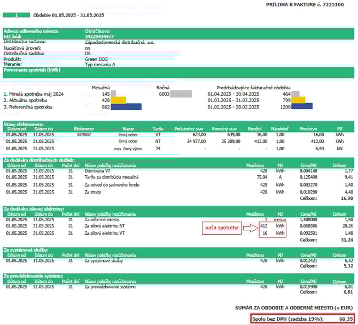Click the gray yearly bar beside 6803
The height and width of the screenshot is (325, 358).
(181, 94)
